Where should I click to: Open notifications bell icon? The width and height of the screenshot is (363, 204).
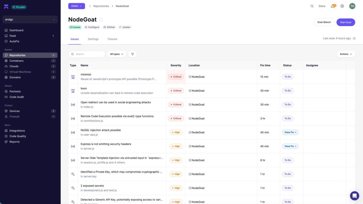tap(333, 6)
